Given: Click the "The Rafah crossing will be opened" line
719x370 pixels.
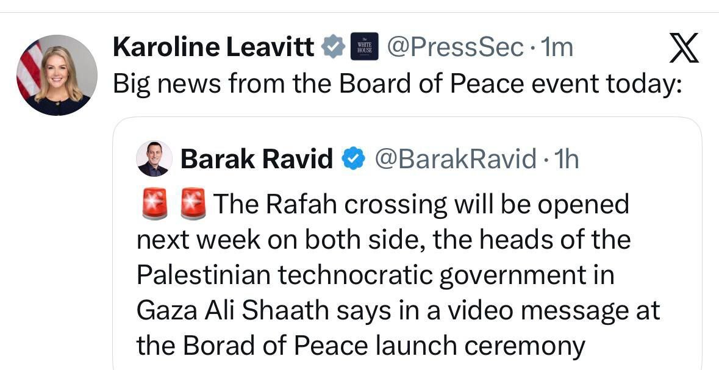Looking at the screenshot, I should tap(421, 204).
